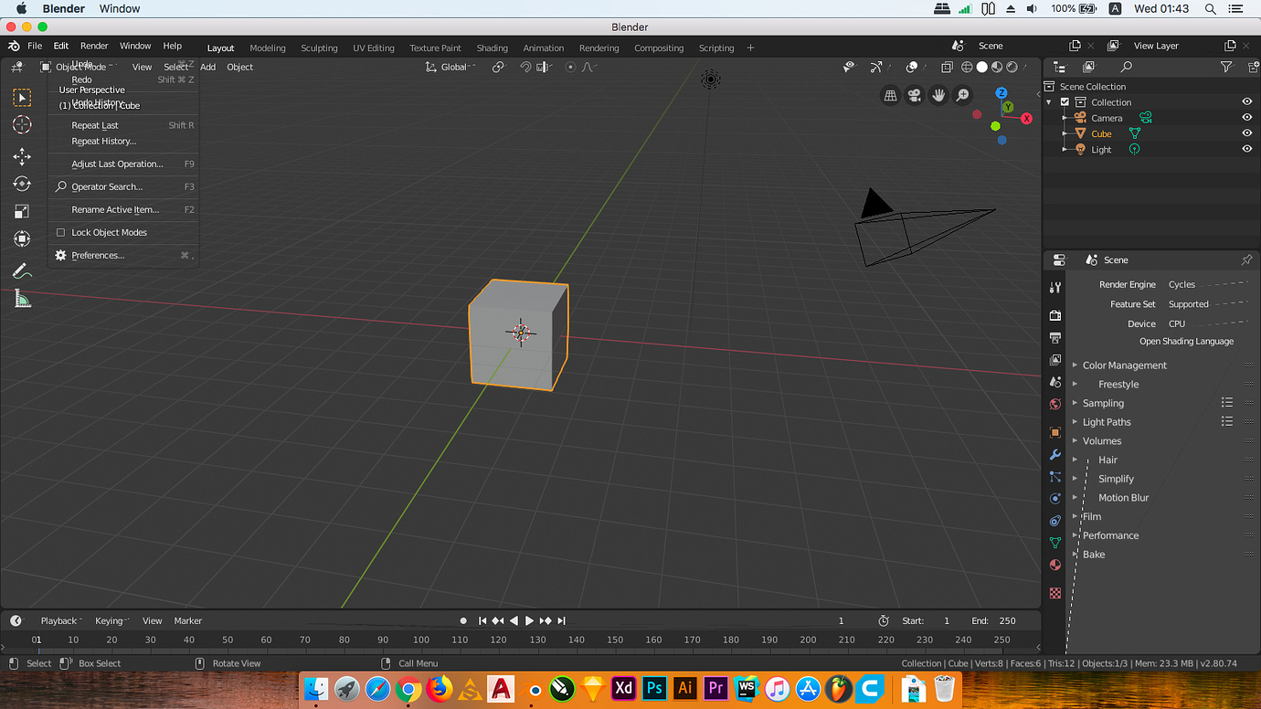
Task: Open the Object properties tab
Action: coord(1055,432)
